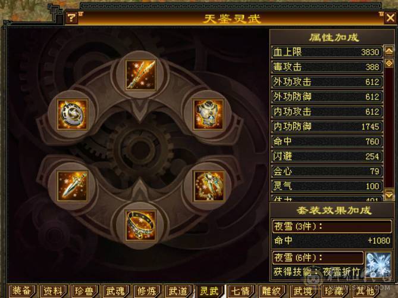
Task: Open the help question mark icon
Action: pyautogui.click(x=72, y=18)
